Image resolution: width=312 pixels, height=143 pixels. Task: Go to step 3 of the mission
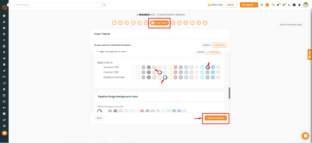[x=127, y=23]
